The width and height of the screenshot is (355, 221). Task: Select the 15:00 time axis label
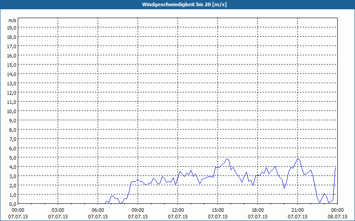(x=218, y=210)
